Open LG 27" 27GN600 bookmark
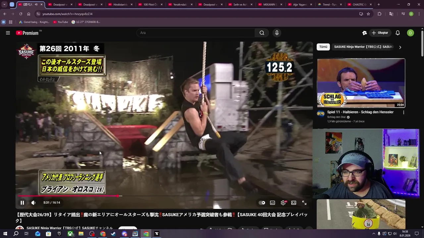The width and height of the screenshot is (424, 238). pyautogui.click(x=86, y=22)
